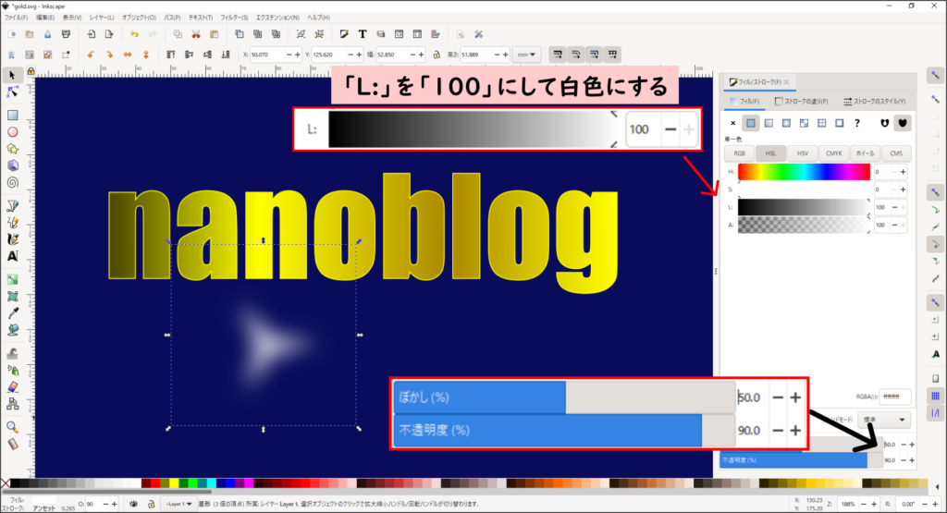Select the Circle/Ellipse tool
Screen dimensions: 947x513
coord(13,132)
